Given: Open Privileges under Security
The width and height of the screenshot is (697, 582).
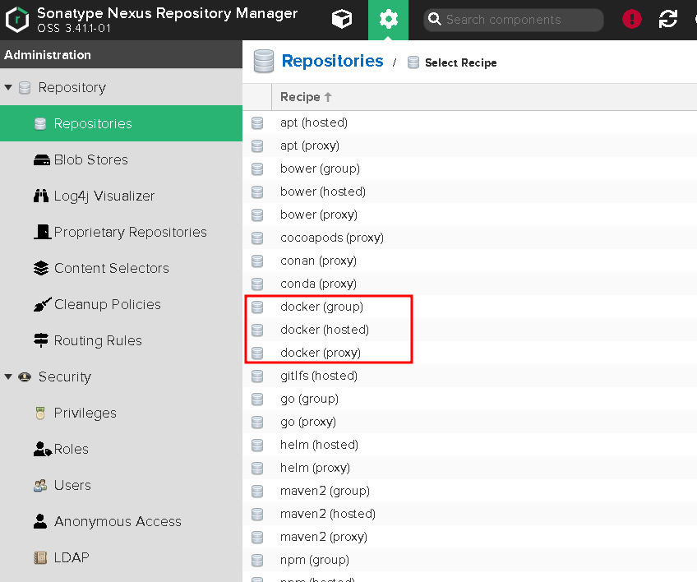Looking at the screenshot, I should (121, 413).
